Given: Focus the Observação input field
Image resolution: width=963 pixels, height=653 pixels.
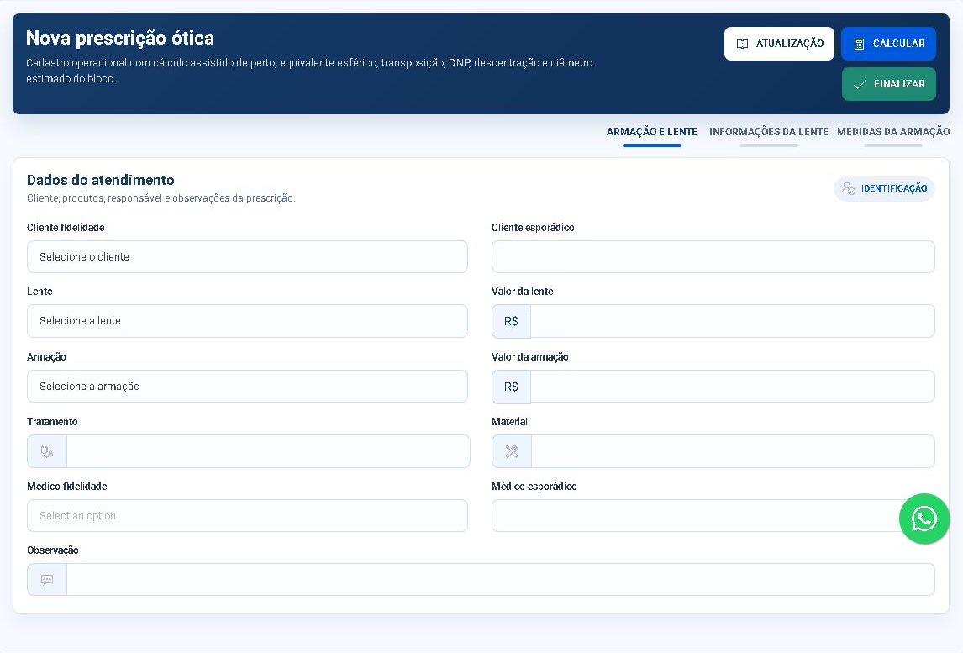Looking at the screenshot, I should pyautogui.click(x=501, y=579).
